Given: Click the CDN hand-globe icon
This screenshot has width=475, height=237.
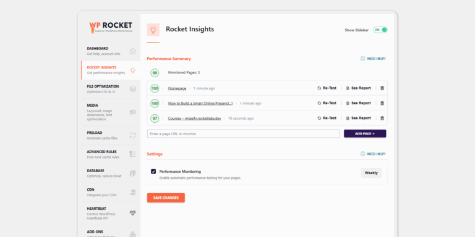Looking at the screenshot, I should pos(133,193).
